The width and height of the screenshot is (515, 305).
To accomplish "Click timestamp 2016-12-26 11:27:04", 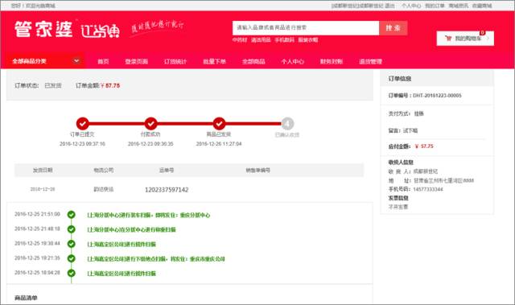I will [x=219, y=144].
